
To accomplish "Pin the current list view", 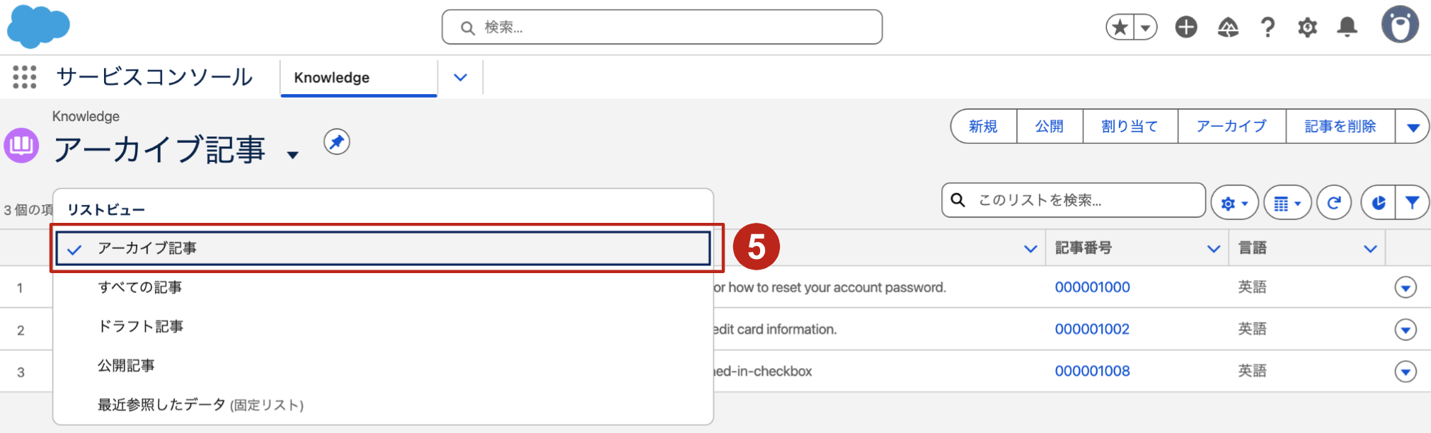I will click(337, 142).
